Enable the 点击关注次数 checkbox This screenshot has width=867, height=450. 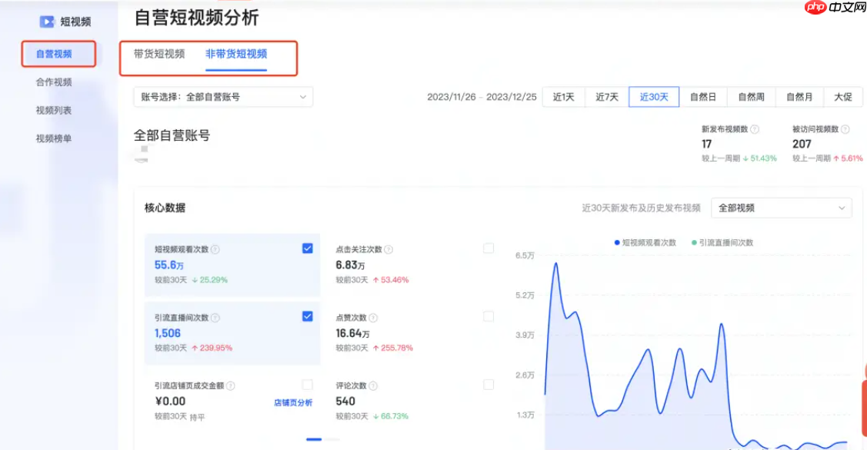(x=489, y=248)
